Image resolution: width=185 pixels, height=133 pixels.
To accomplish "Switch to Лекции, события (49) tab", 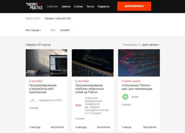I will click(x=58, y=19).
